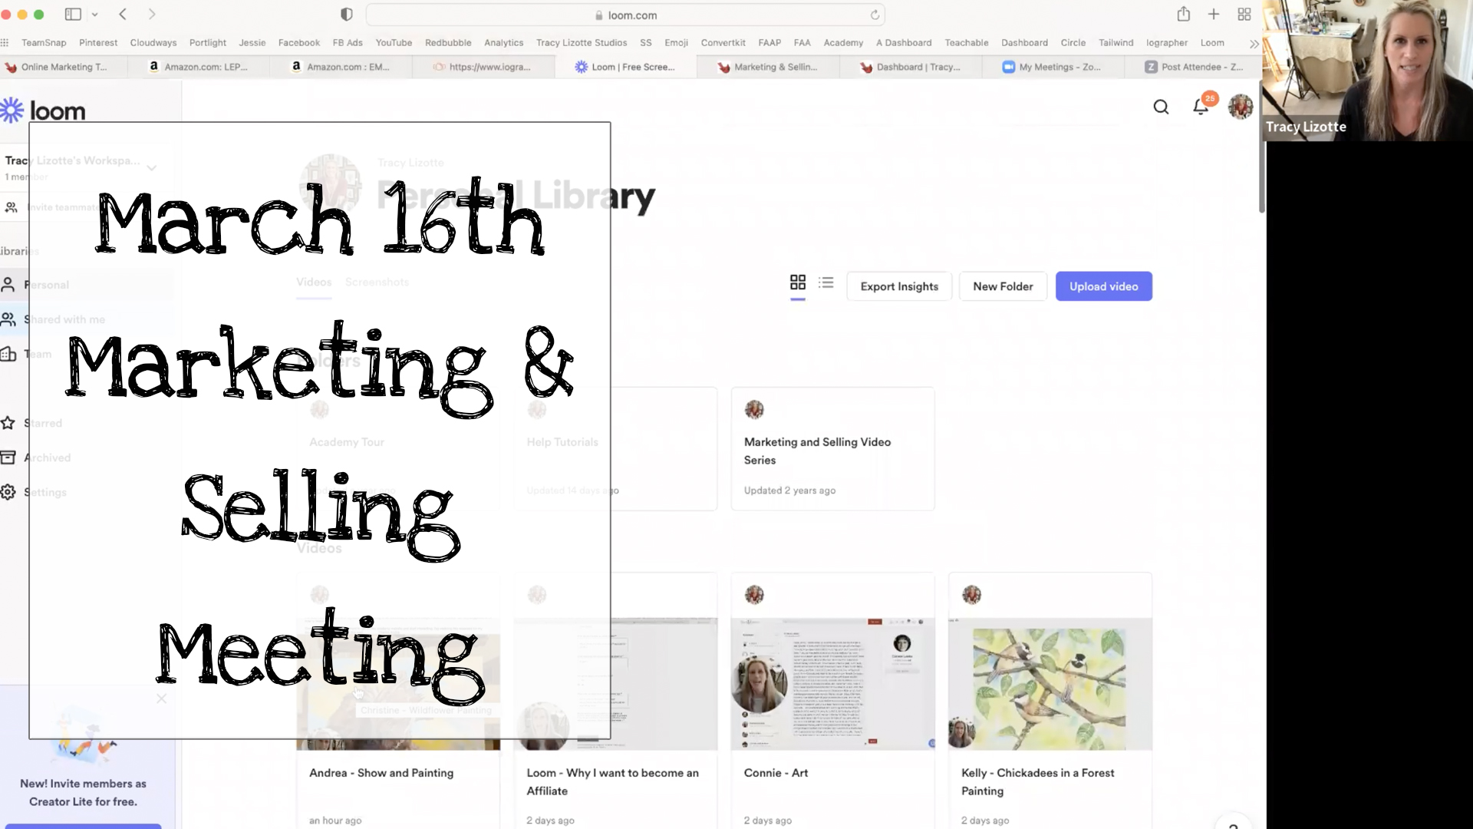Open Archived sidebar icon

click(8, 457)
